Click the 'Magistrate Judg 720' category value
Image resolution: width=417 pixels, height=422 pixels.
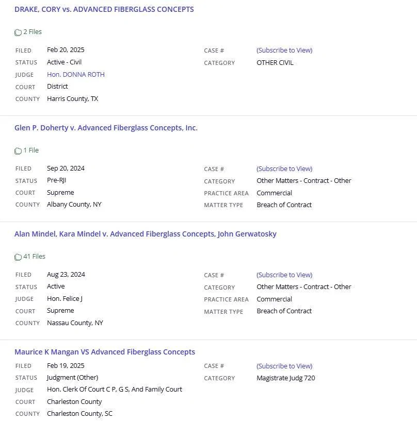coord(286,378)
